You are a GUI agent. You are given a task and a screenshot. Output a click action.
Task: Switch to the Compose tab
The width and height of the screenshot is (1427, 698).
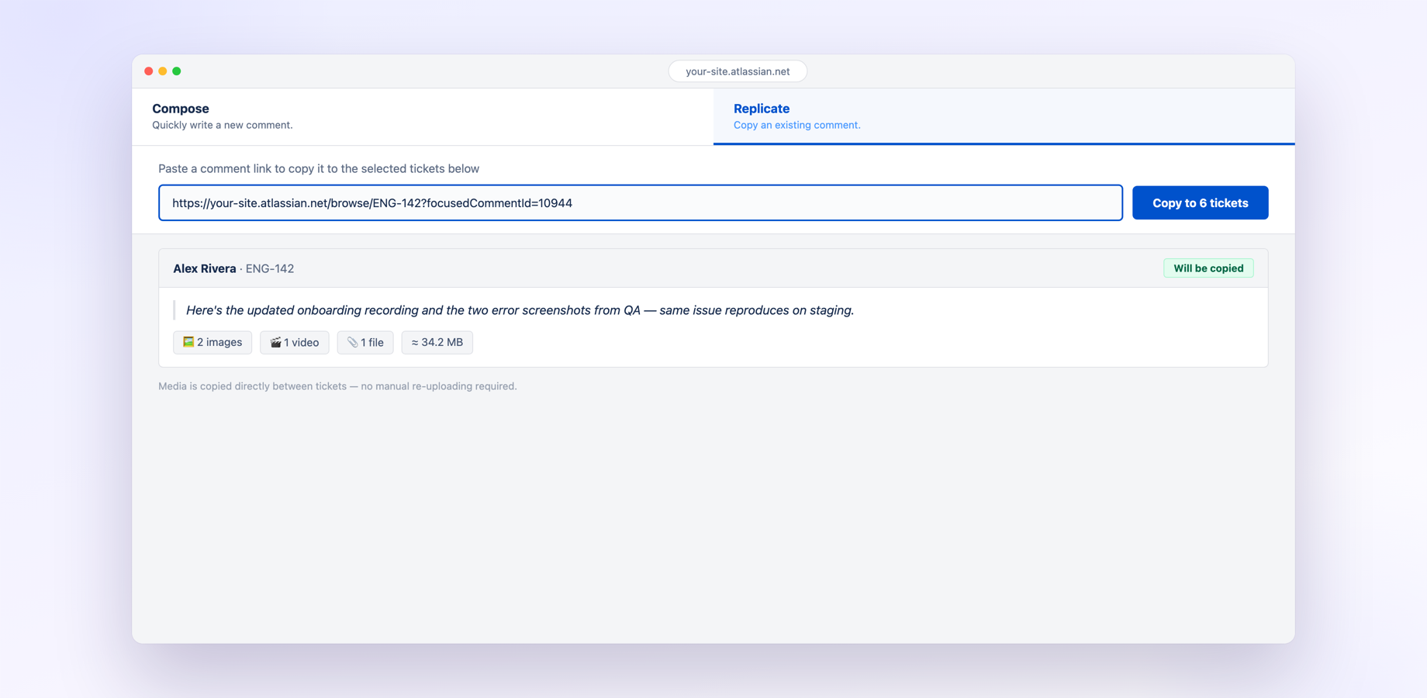click(423, 116)
